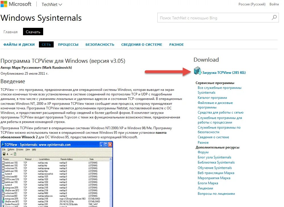Open Блоги Марка link
The image size is (284, 207).
[x=208, y=183]
